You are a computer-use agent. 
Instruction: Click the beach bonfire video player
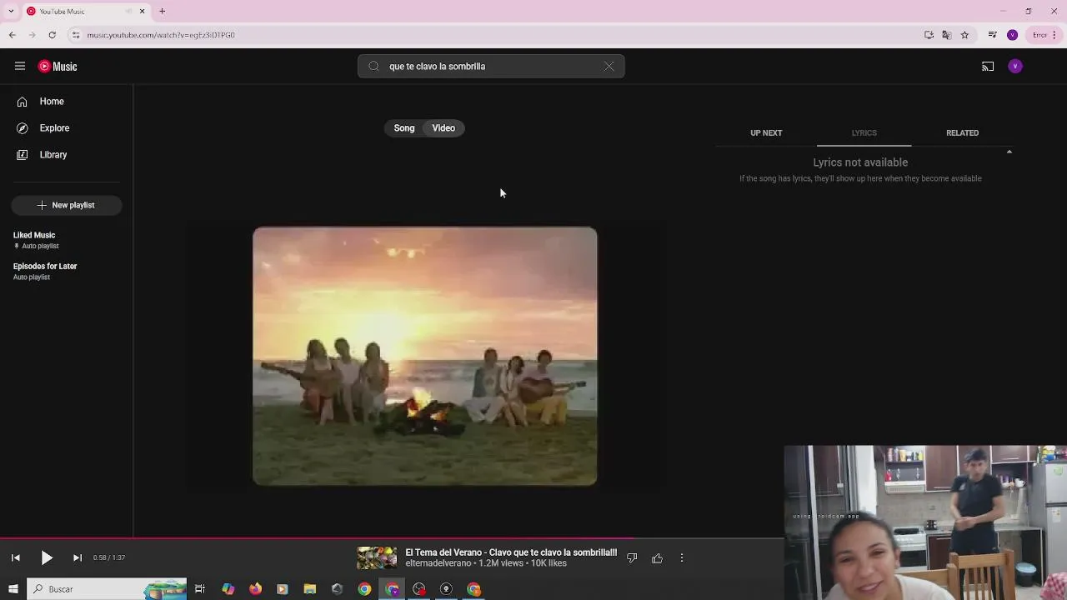pyautogui.click(x=424, y=356)
